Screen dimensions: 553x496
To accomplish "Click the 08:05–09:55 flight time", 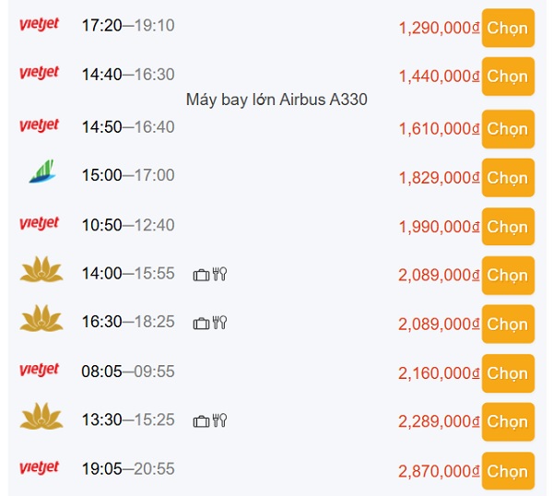I will [x=128, y=372].
